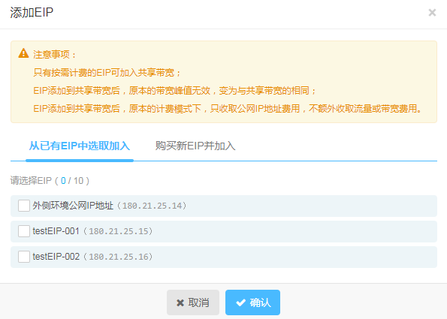Click the 注意事项 heading in notice box
This screenshot has height=319, width=447.
54,54
